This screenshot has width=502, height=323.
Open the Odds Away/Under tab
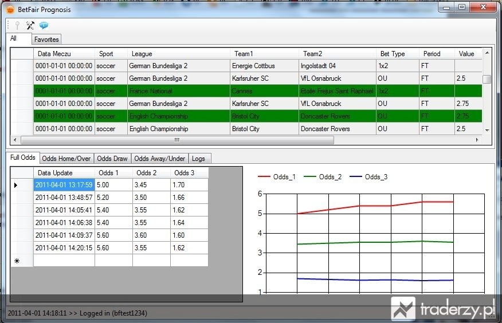pyautogui.click(x=159, y=158)
